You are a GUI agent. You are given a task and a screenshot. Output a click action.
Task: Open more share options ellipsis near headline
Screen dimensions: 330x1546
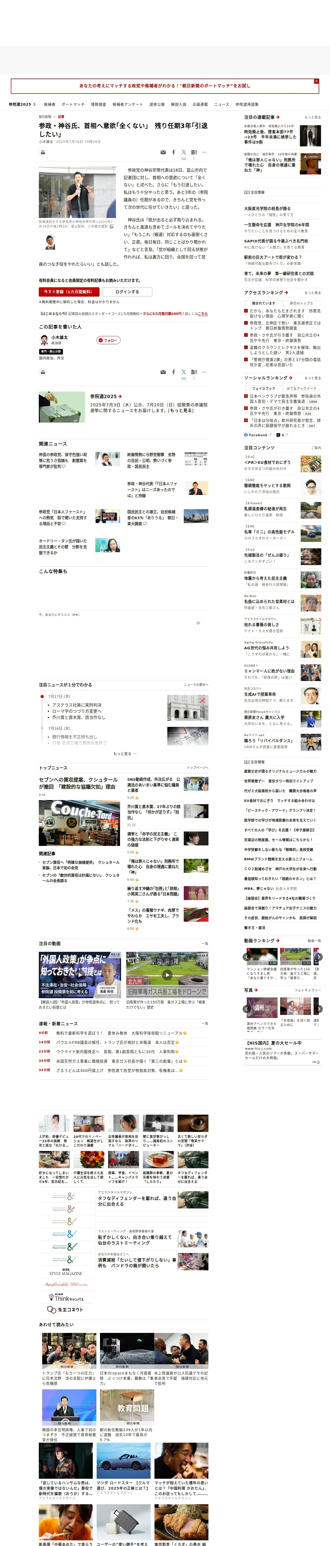click(x=204, y=153)
